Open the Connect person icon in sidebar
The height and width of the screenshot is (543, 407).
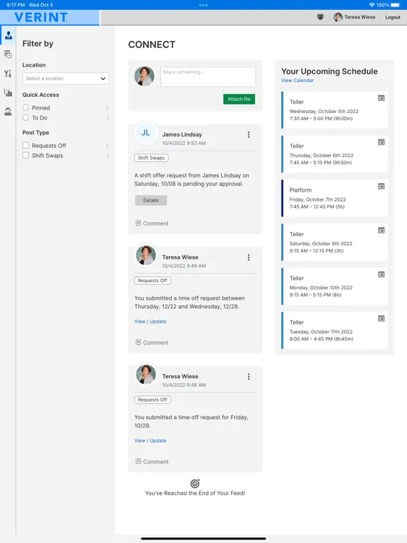click(x=8, y=35)
